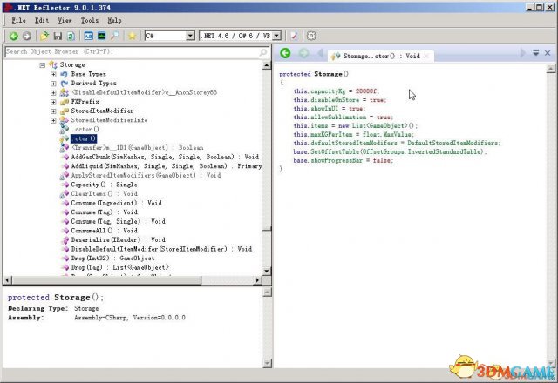Open options with the gear icon
558x383 pixels.
click(x=311, y=36)
